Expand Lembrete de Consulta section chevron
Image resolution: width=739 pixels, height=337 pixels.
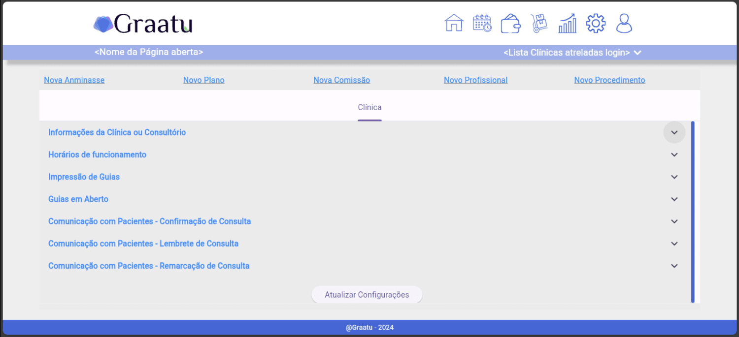pos(674,244)
